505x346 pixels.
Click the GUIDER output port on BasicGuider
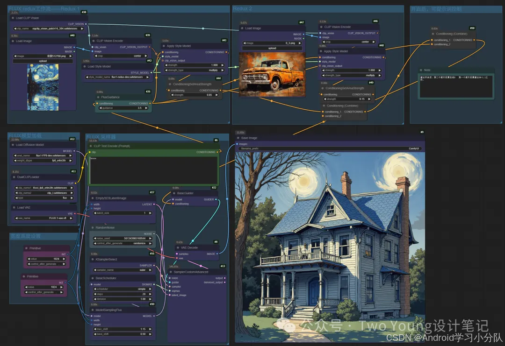point(216,200)
